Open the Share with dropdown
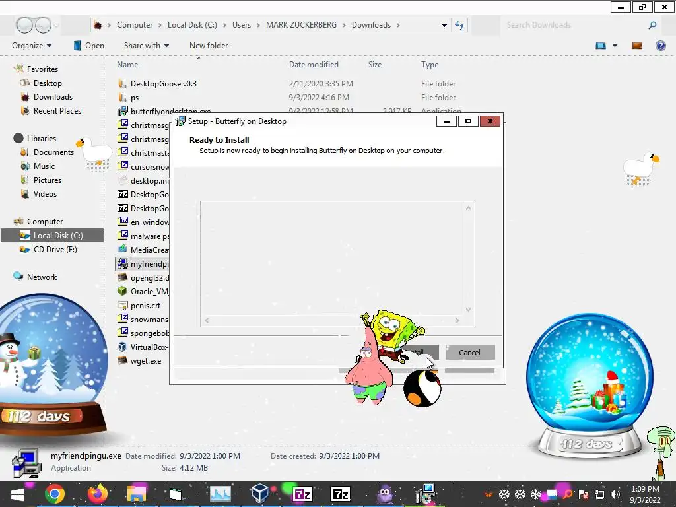This screenshot has height=507, width=676. (x=146, y=46)
